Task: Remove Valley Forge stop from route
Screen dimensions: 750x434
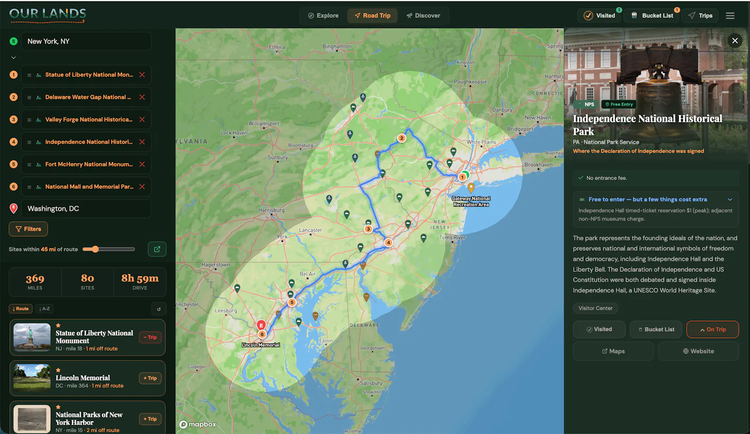Action: click(142, 120)
